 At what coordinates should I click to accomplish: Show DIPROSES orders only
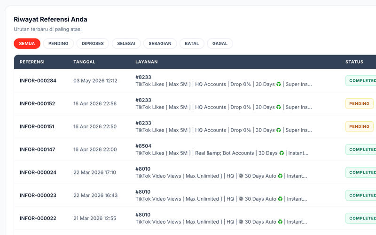tap(93, 43)
